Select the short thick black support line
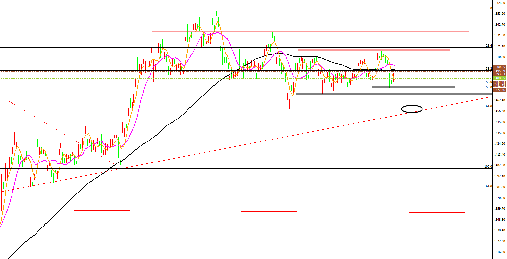Viewport: 507px width, 259px height. [x=413, y=87]
